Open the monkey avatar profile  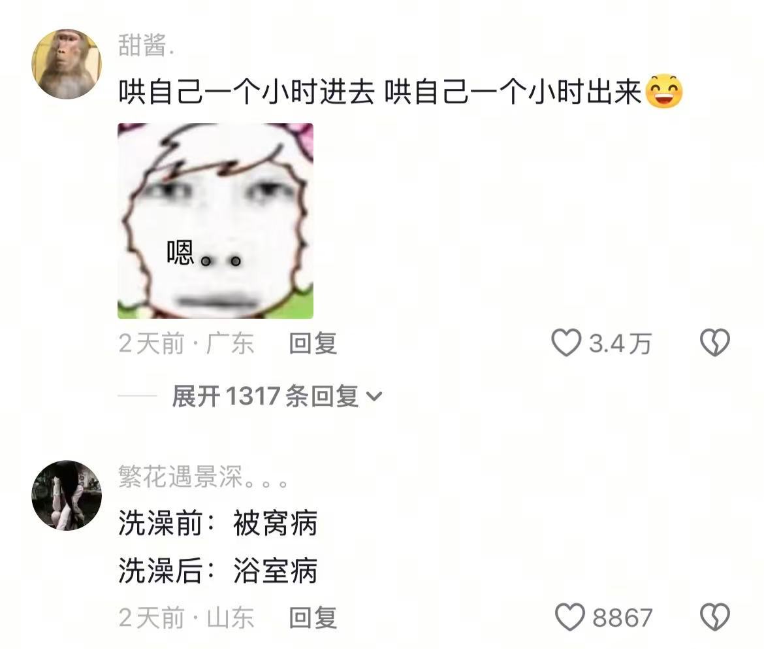click(67, 64)
